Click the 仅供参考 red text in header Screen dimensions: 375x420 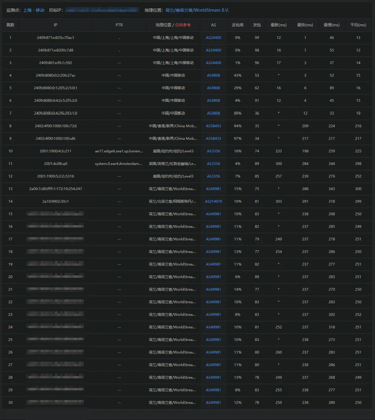click(x=183, y=25)
